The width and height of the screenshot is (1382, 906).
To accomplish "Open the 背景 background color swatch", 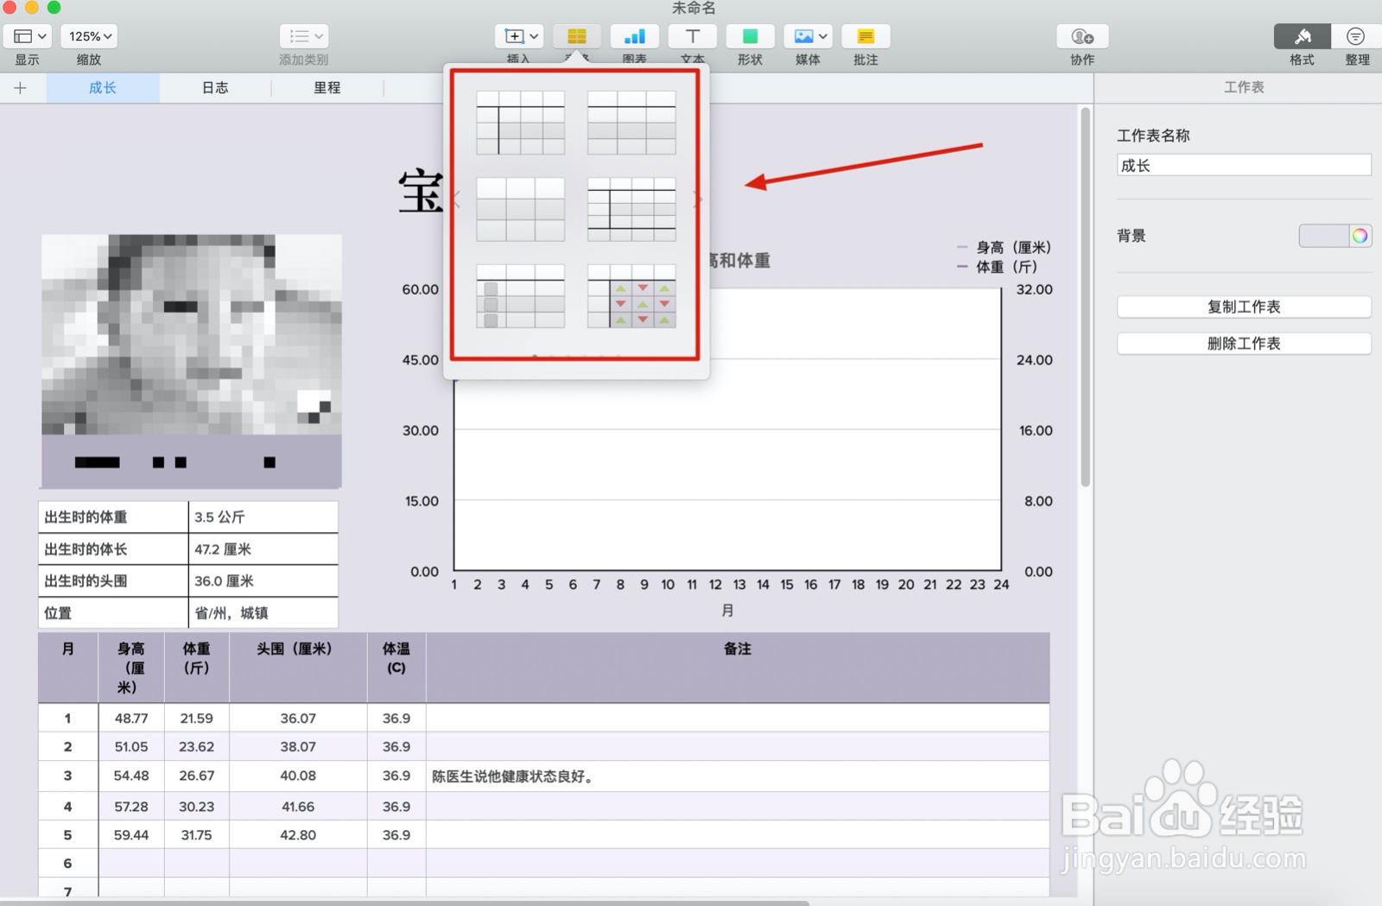I will coord(1334,235).
